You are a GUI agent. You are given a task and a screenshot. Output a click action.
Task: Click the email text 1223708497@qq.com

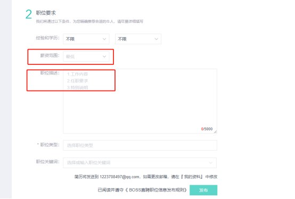pos(119,177)
